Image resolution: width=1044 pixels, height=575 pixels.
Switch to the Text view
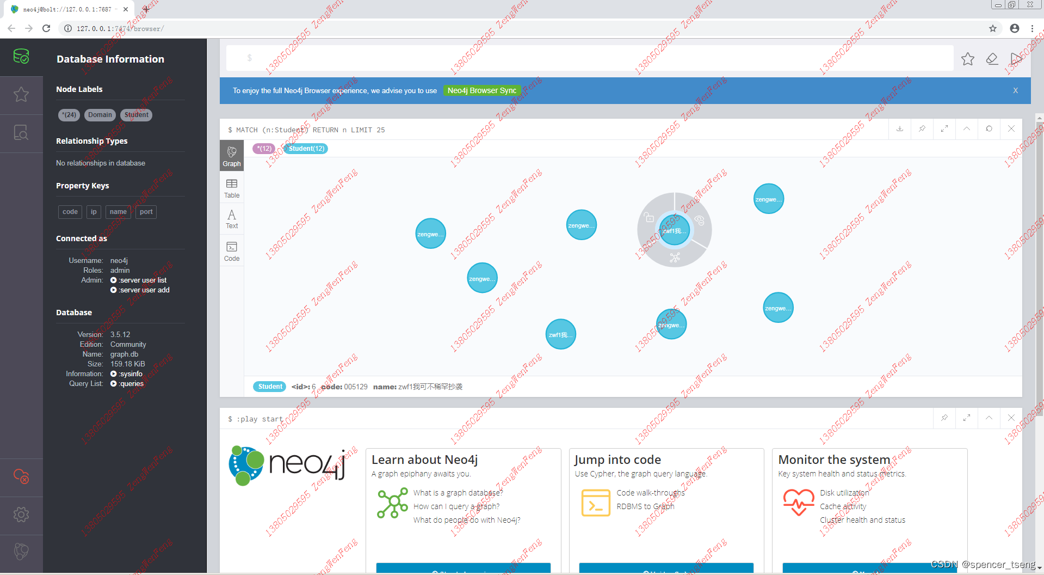[231, 218]
